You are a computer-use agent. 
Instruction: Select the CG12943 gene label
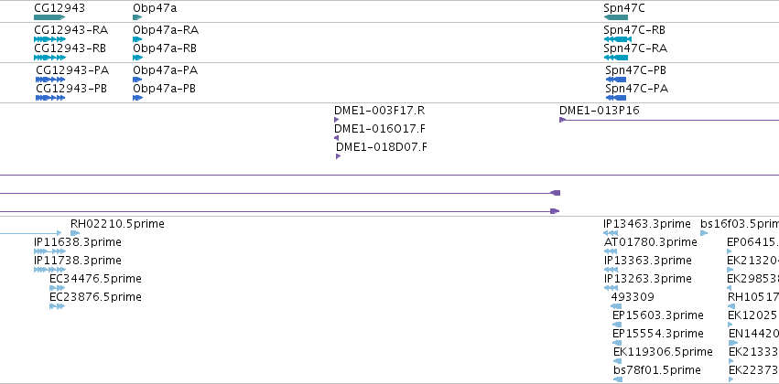click(60, 8)
